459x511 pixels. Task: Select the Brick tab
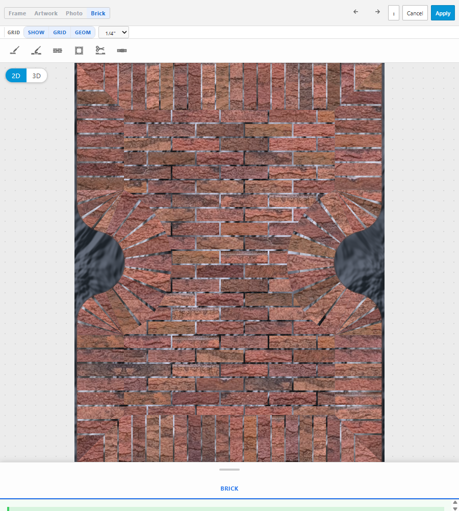(x=98, y=13)
